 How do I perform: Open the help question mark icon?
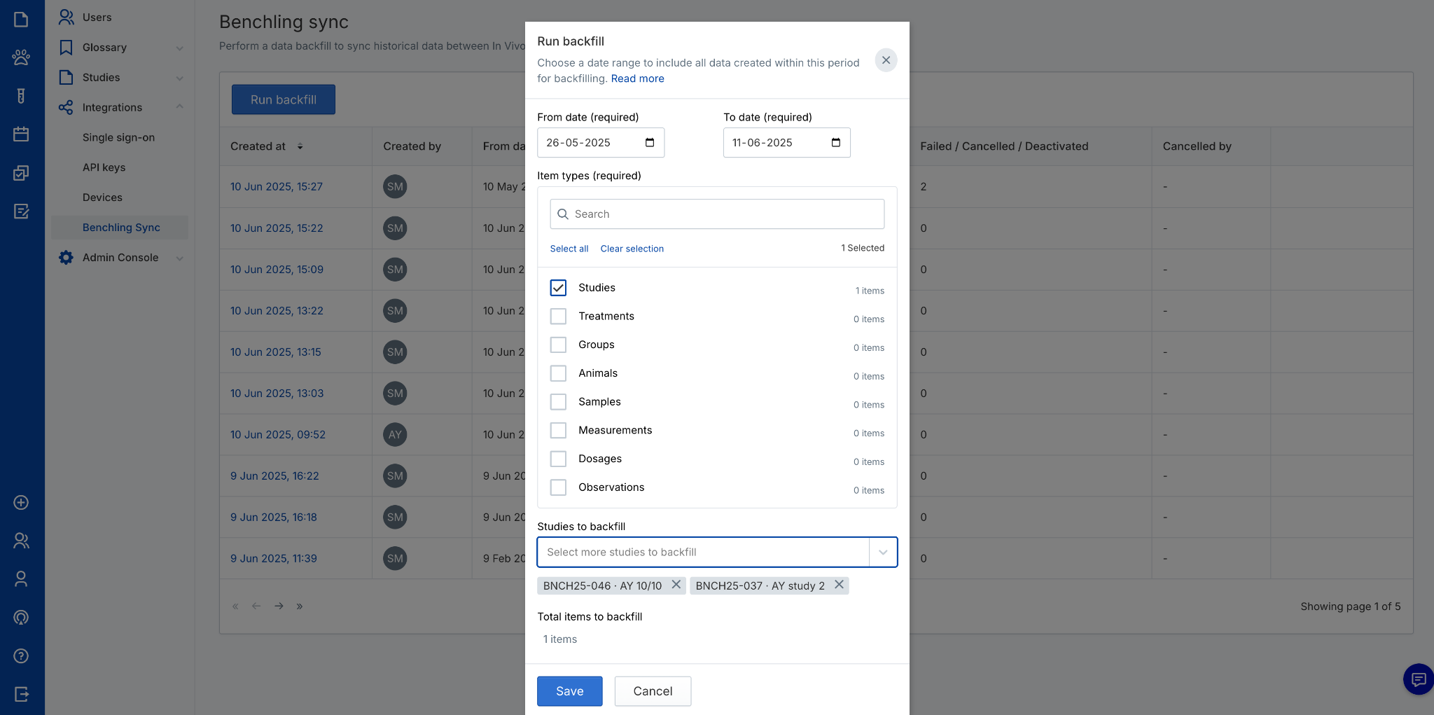(x=21, y=655)
